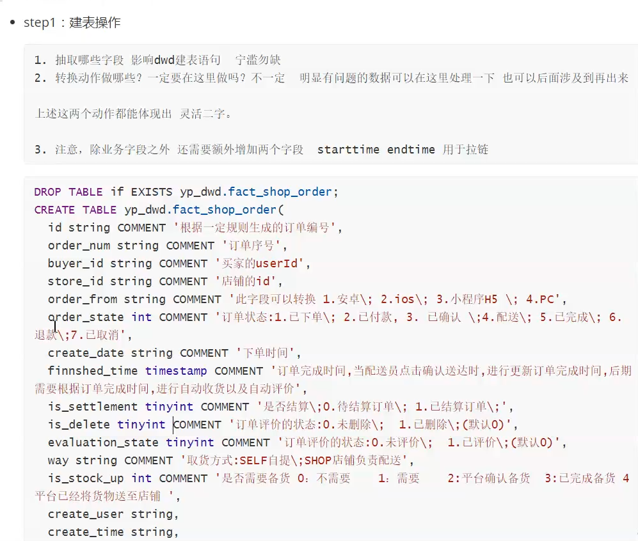Click note line '1. 抽取哪些字段'
Viewport: 638px width, 541px height.
point(157,60)
